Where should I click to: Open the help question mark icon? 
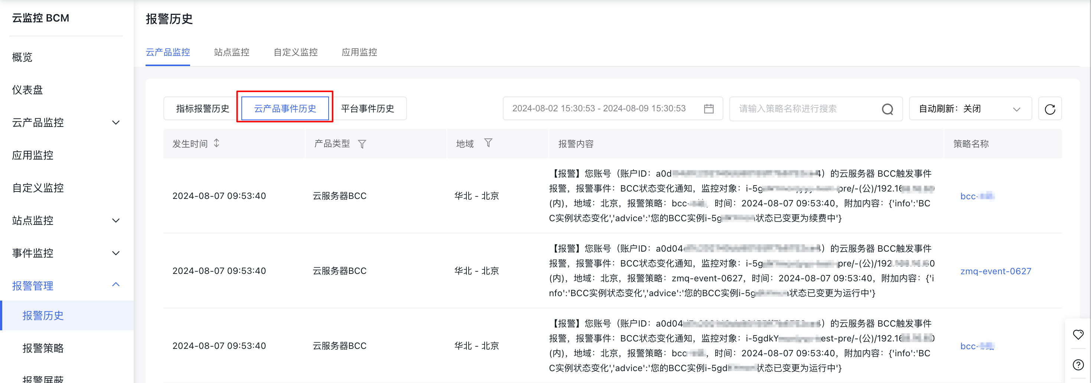(x=1078, y=364)
